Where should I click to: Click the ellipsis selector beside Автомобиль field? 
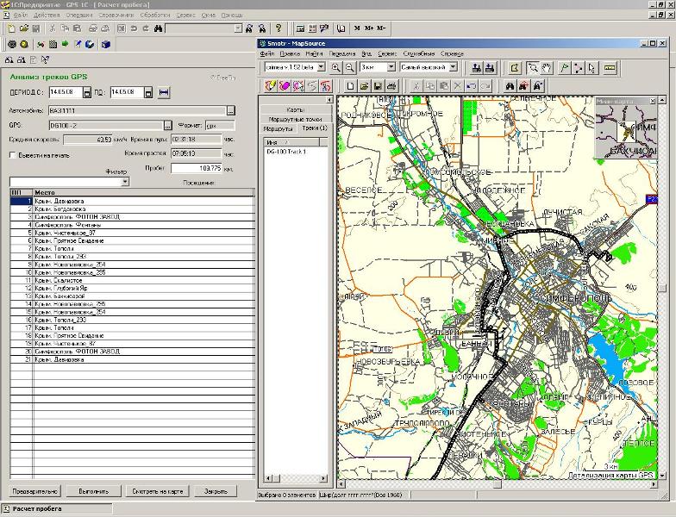[231, 110]
